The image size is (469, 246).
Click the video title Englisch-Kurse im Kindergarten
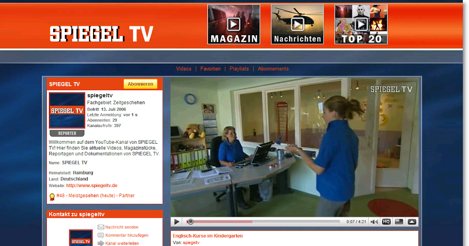208,236
